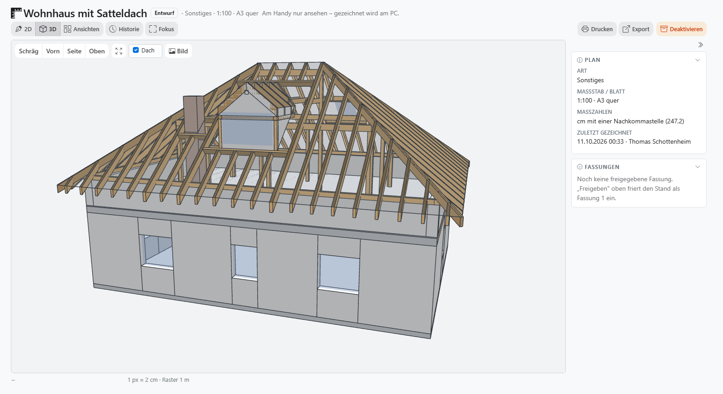Click the app logo beside the plan title
Screen dimensions: 723x394
tap(16, 13)
